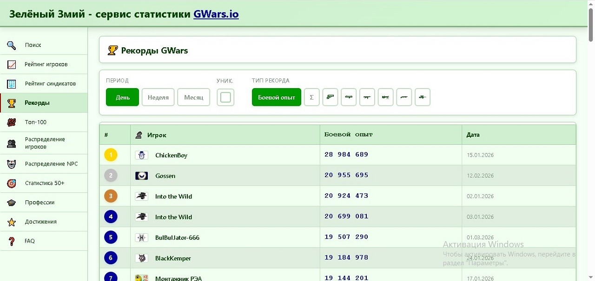Click the gold rank 1 badge

pos(111,155)
